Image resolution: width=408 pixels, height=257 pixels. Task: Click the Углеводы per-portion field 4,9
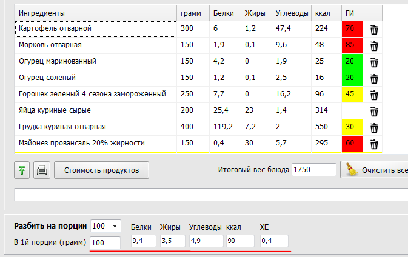pyautogui.click(x=206, y=241)
